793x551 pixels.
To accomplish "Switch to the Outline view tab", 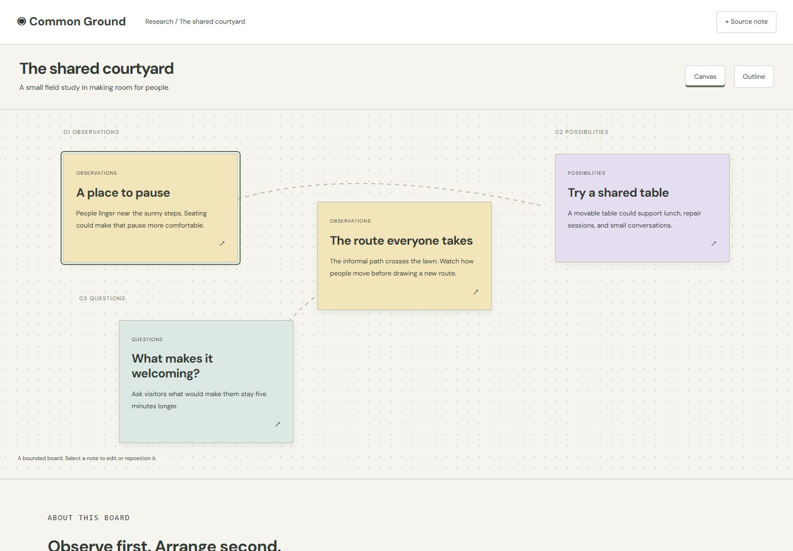I will 753,77.
